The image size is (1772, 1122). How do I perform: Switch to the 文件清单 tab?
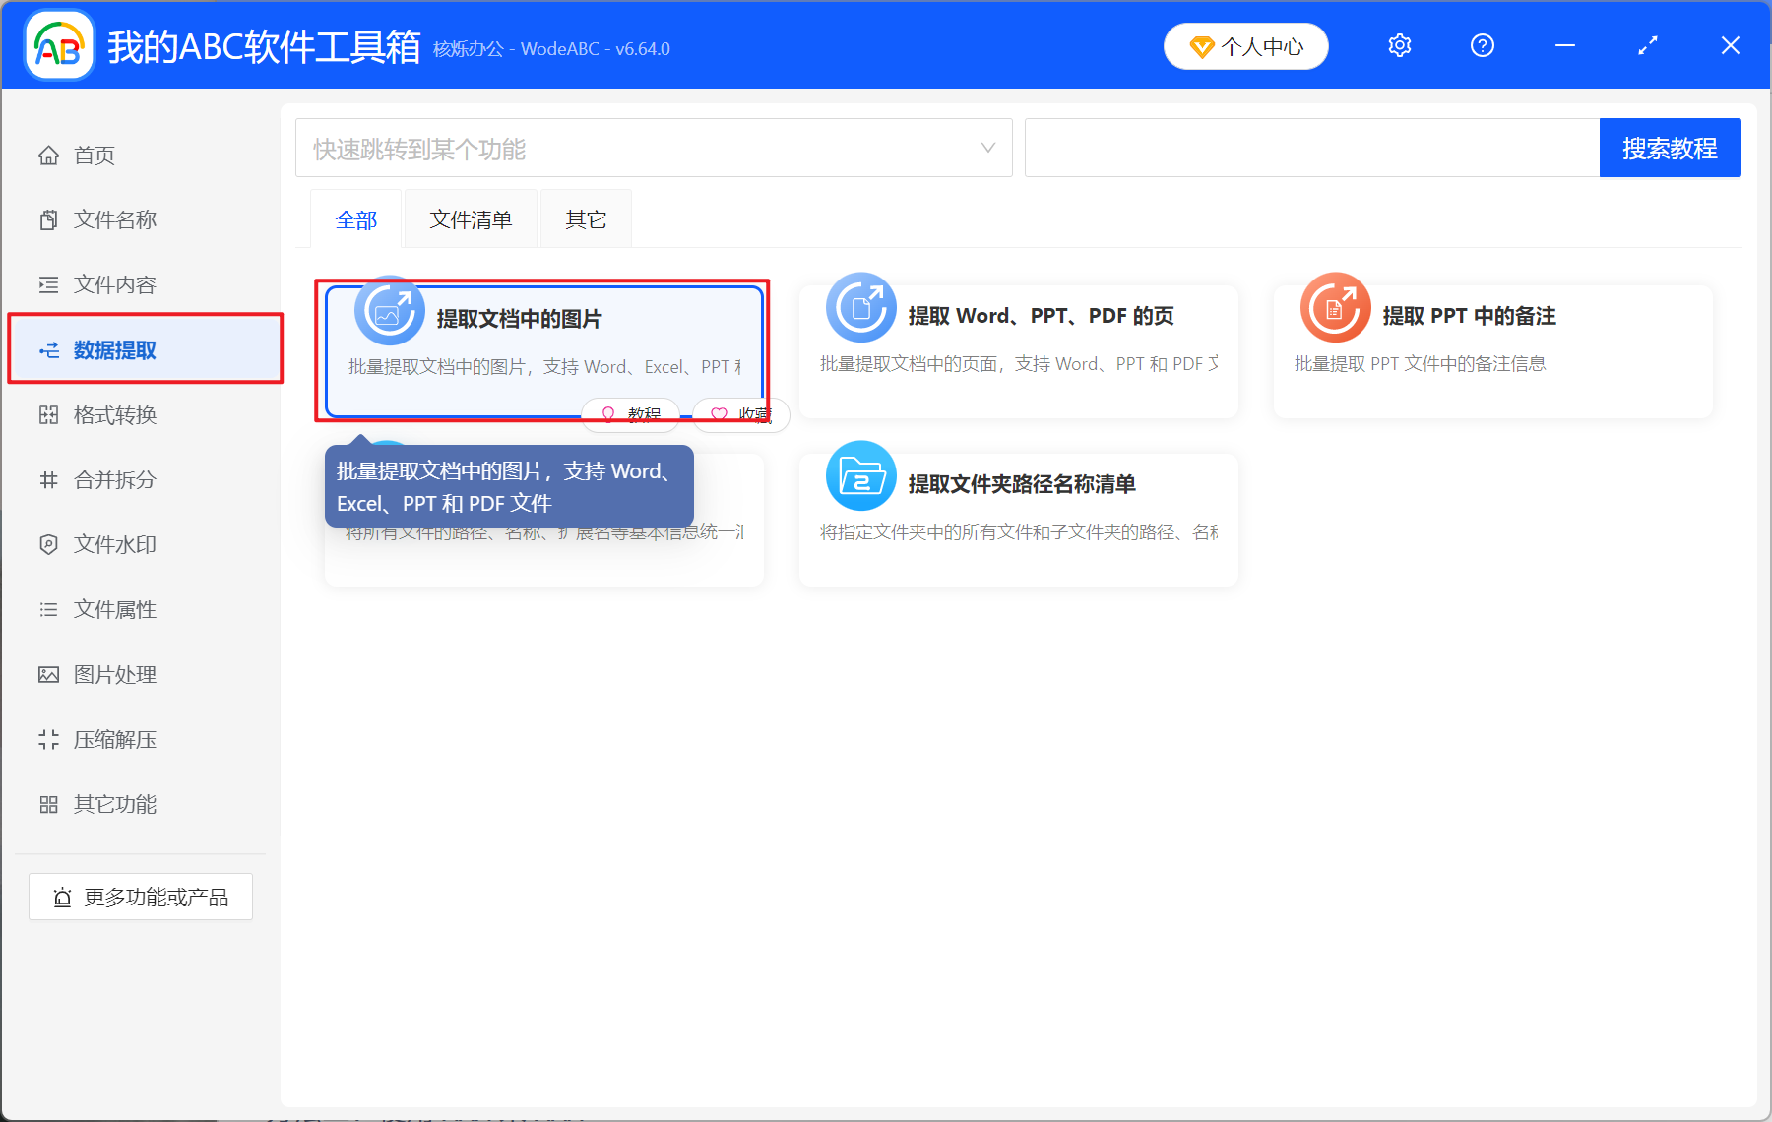(x=470, y=218)
